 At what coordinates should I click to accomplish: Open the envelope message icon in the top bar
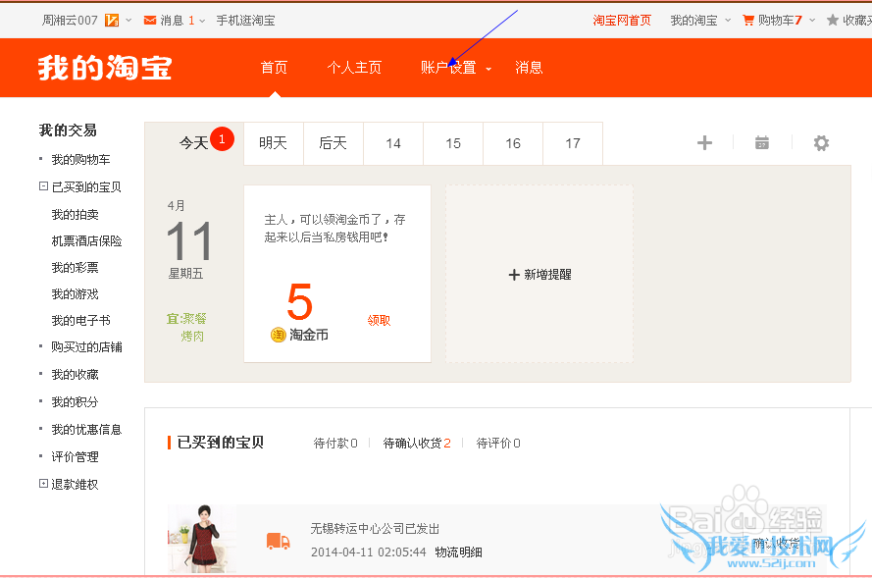coord(150,21)
